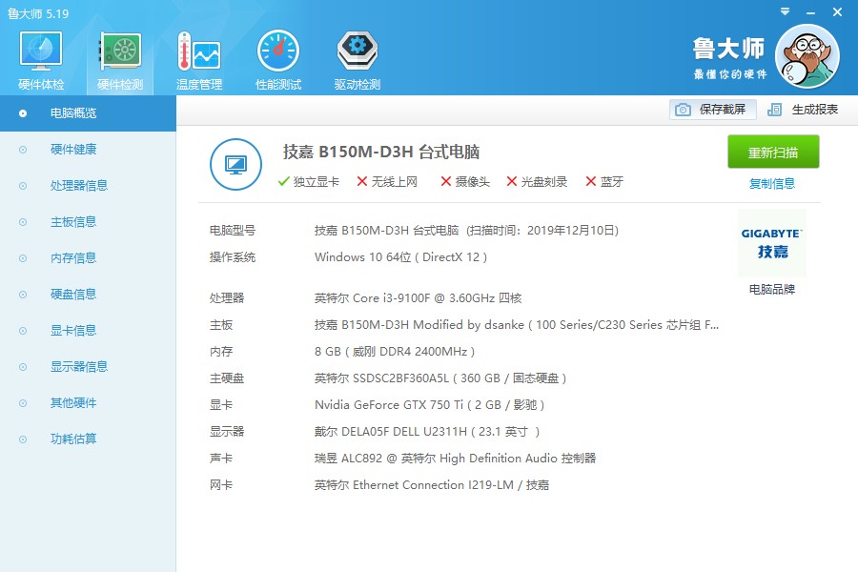Click the blue monitor icon beside the computer name
The height and width of the screenshot is (572, 858).
pyautogui.click(x=235, y=164)
